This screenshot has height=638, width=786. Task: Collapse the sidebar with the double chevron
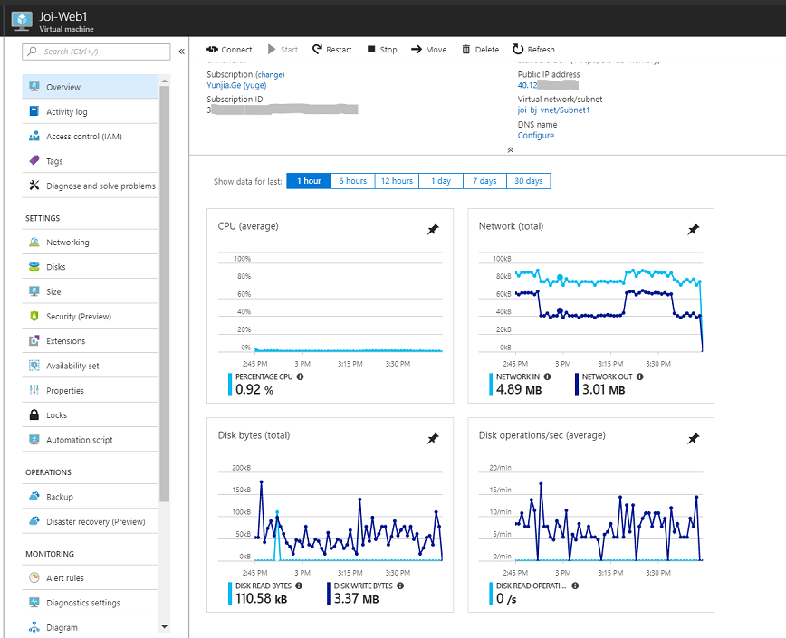click(x=181, y=52)
